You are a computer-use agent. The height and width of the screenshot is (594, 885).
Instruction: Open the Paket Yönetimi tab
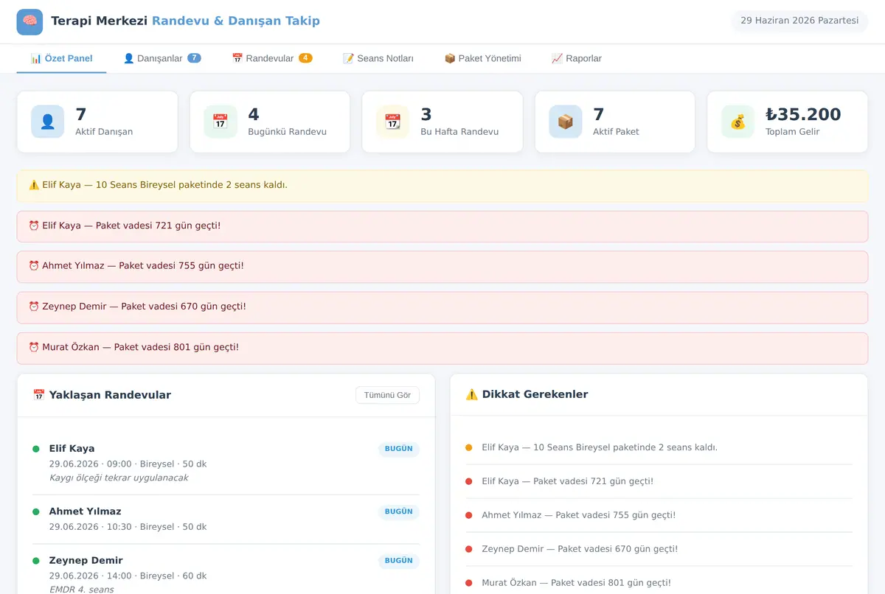482,58
